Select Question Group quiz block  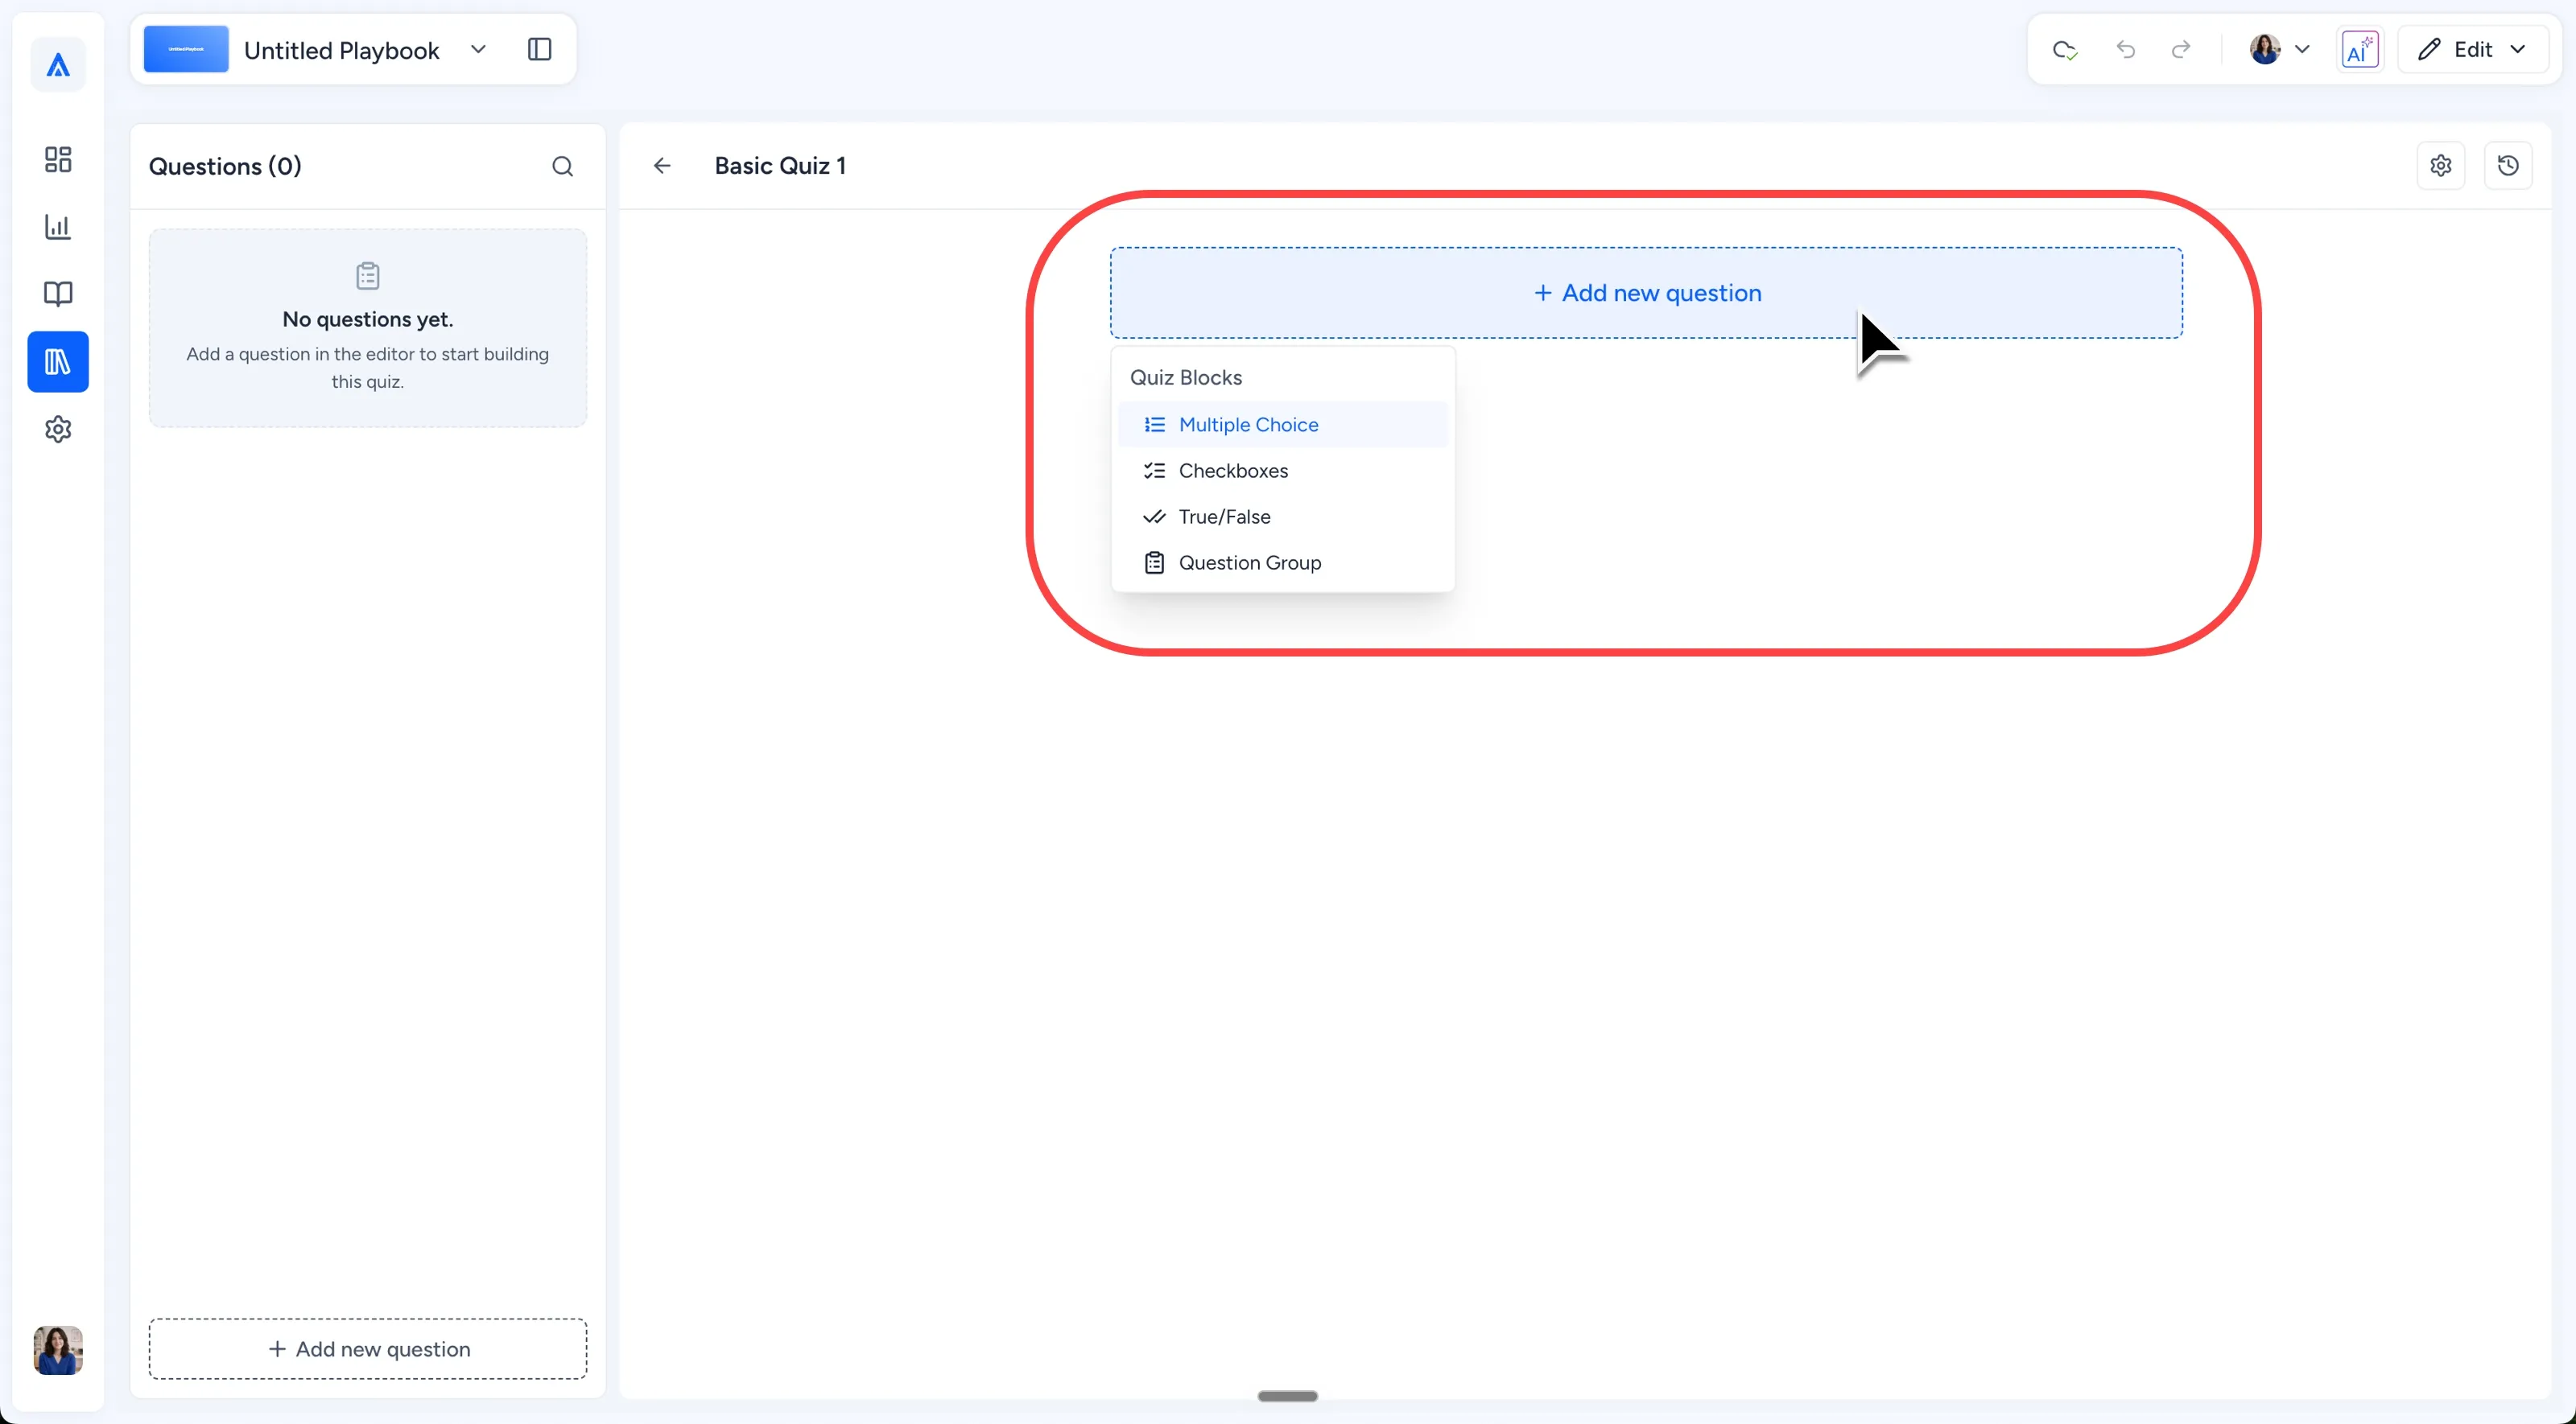click(1283, 562)
